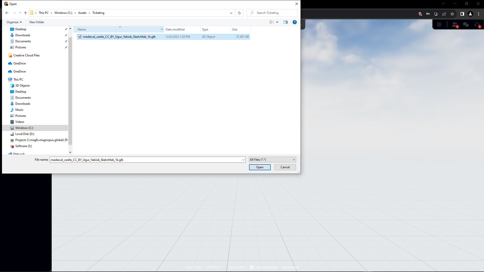Open the chat bubbles icon
Image resolution: width=484 pixels, height=272 pixels.
point(466,25)
